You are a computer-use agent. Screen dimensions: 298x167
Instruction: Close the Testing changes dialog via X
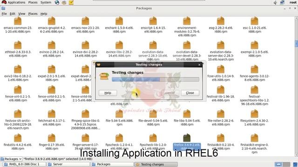(x=199, y=65)
